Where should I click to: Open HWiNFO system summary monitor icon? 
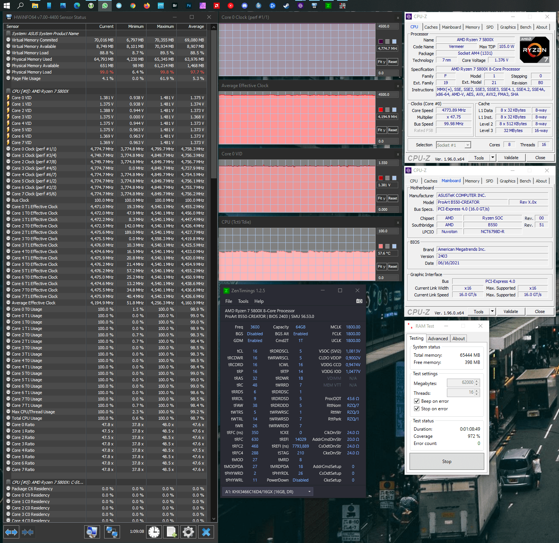click(92, 532)
